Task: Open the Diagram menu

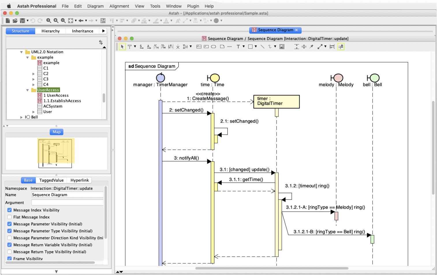Action: click(x=95, y=6)
